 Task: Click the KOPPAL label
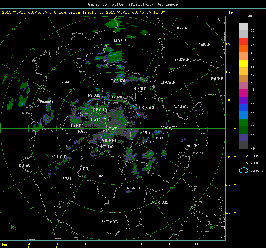[146, 133]
